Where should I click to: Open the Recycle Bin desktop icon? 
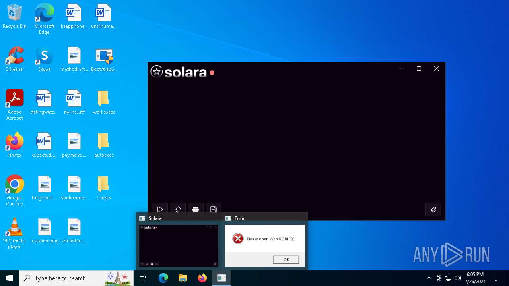pyautogui.click(x=15, y=17)
